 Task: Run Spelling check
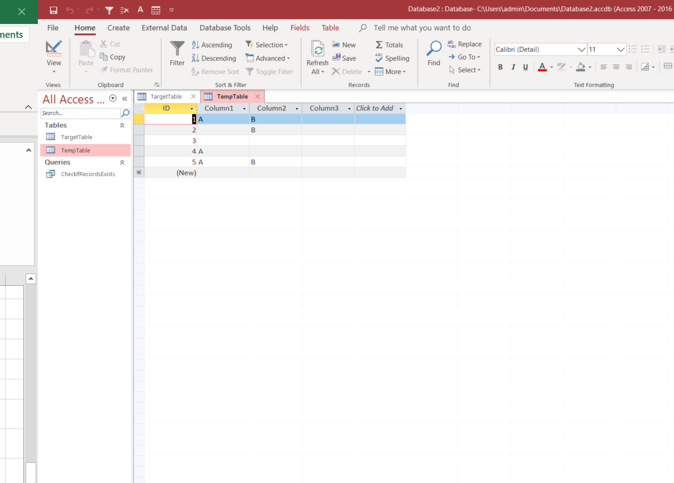pyautogui.click(x=392, y=58)
